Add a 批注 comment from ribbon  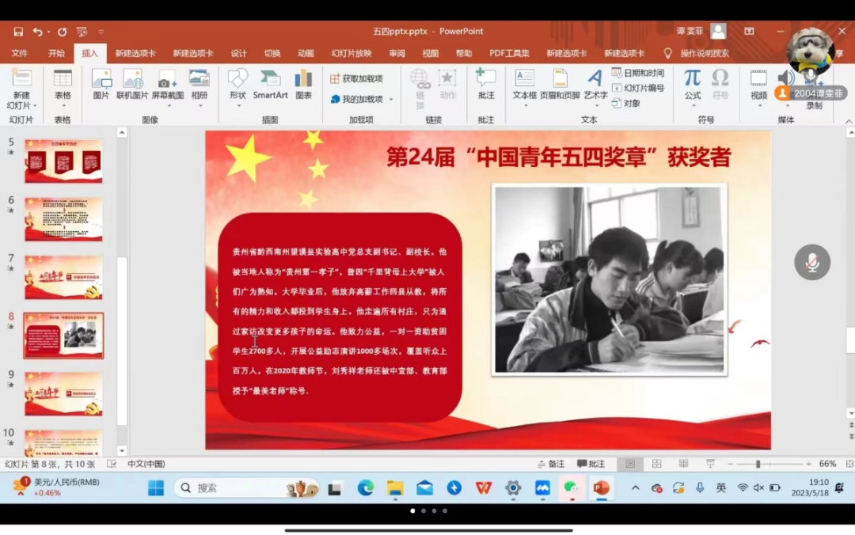486,85
